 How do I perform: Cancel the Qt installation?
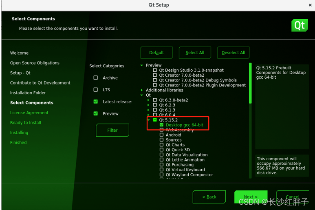tap(293, 197)
